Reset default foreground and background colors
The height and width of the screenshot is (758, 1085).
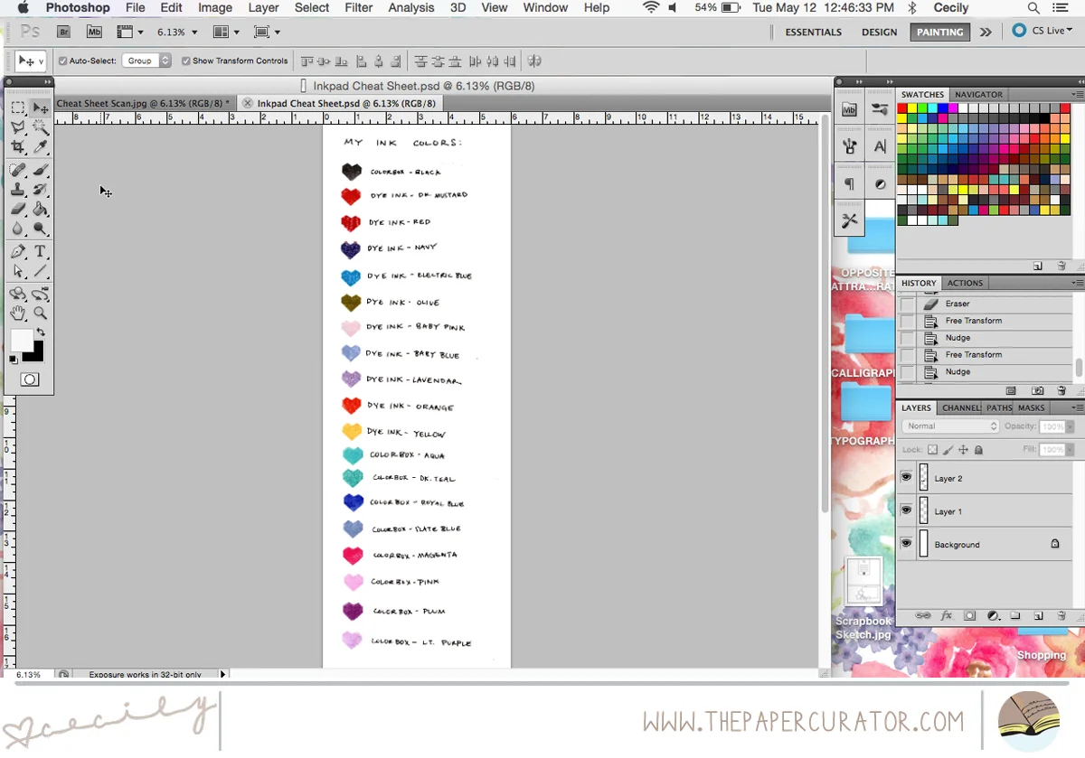(x=14, y=359)
